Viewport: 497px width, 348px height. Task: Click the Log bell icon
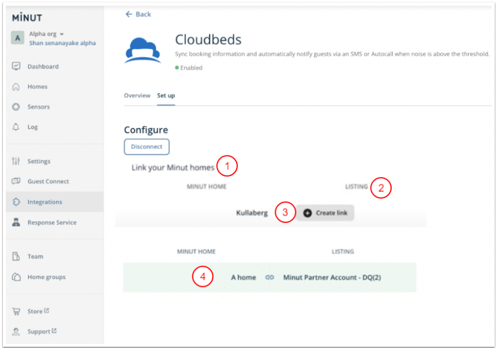tap(16, 127)
